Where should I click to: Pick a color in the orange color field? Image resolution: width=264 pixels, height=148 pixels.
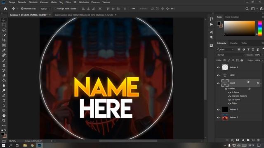pos(239,28)
